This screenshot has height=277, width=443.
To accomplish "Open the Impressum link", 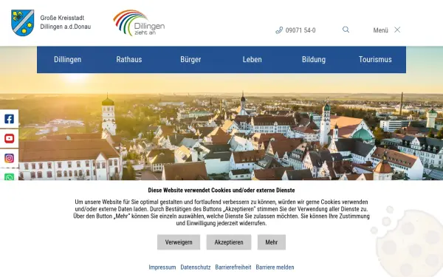I will (162, 267).
